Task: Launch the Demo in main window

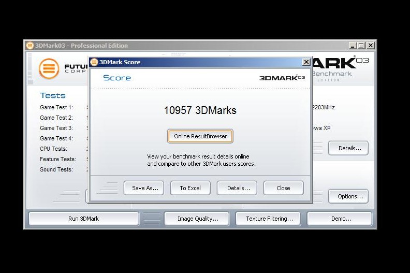Action: [340, 219]
